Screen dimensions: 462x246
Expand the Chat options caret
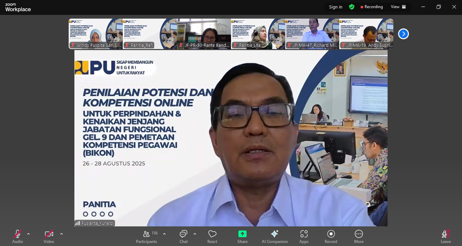(195, 234)
